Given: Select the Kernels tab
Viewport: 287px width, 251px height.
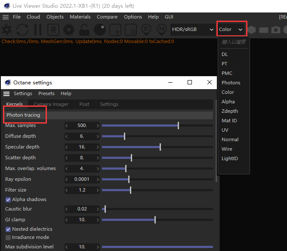Looking at the screenshot, I should pos(15,104).
